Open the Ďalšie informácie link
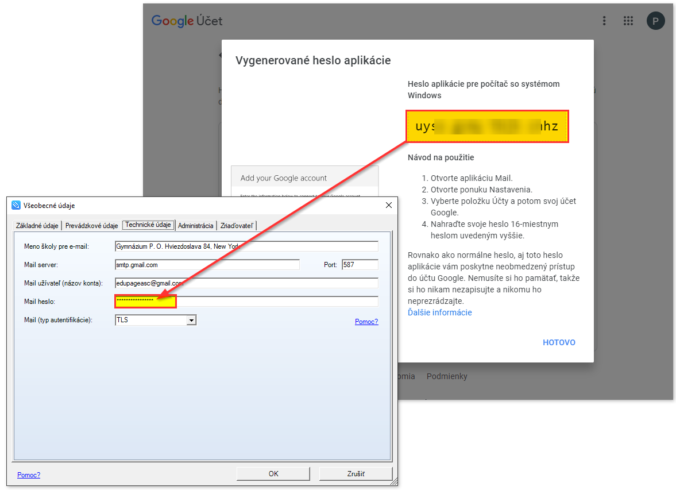The height and width of the screenshot is (490, 676). [x=440, y=312]
